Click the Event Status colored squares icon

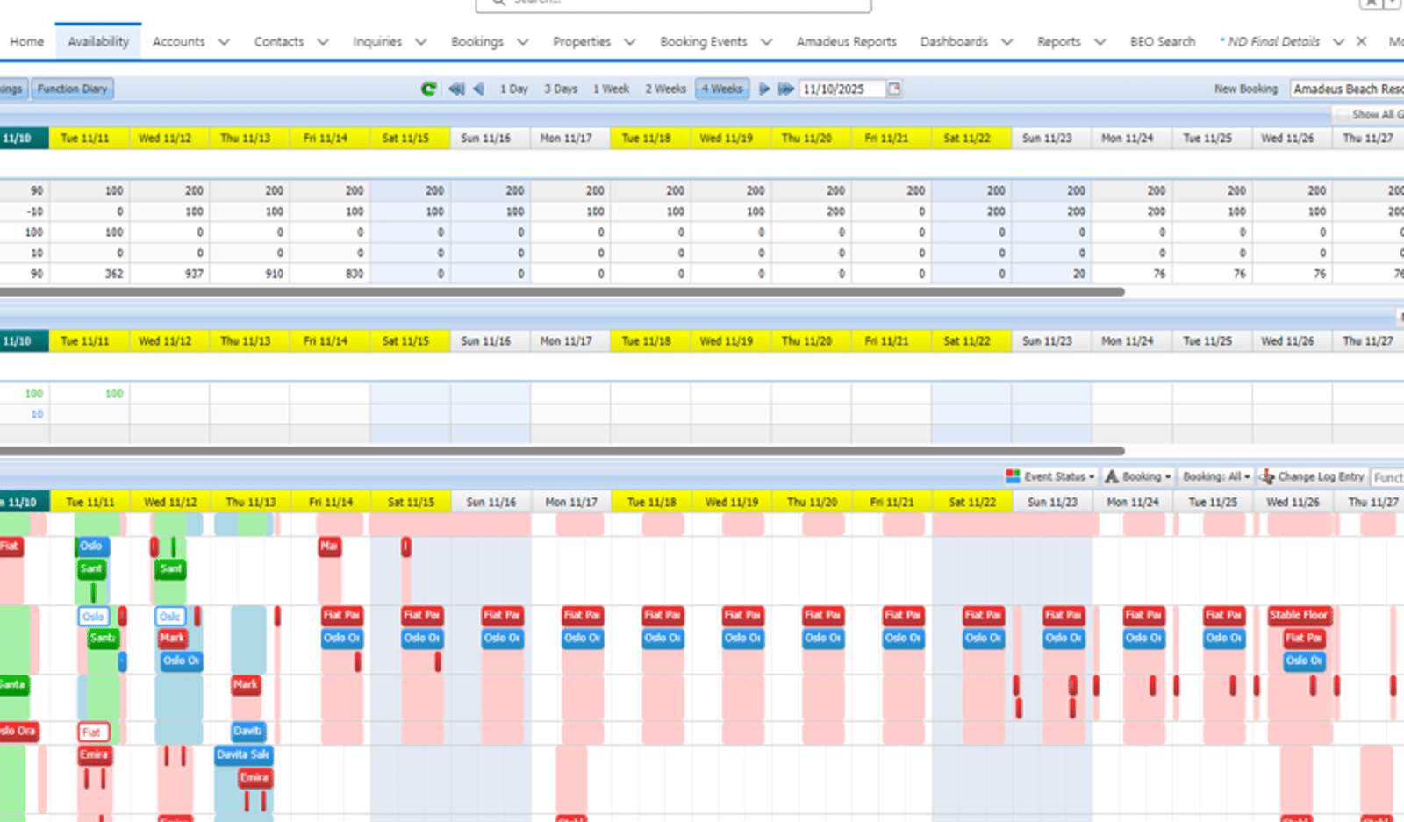pos(1013,476)
